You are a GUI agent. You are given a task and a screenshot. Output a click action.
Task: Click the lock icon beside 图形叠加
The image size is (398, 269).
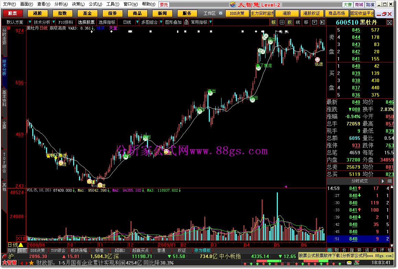click(186, 22)
